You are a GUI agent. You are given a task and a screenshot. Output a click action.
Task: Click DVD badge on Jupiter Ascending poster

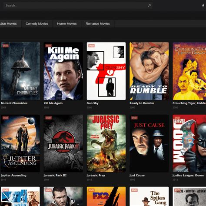(6, 118)
